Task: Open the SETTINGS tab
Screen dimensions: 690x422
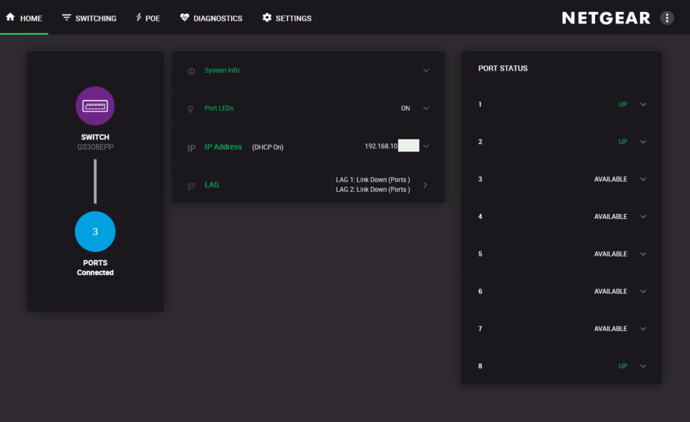Action: (x=287, y=18)
